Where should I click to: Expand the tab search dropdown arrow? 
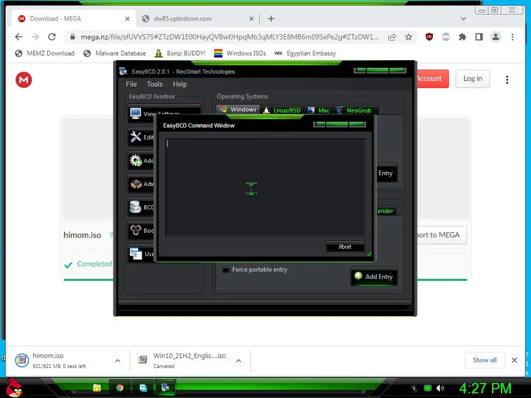464,19
